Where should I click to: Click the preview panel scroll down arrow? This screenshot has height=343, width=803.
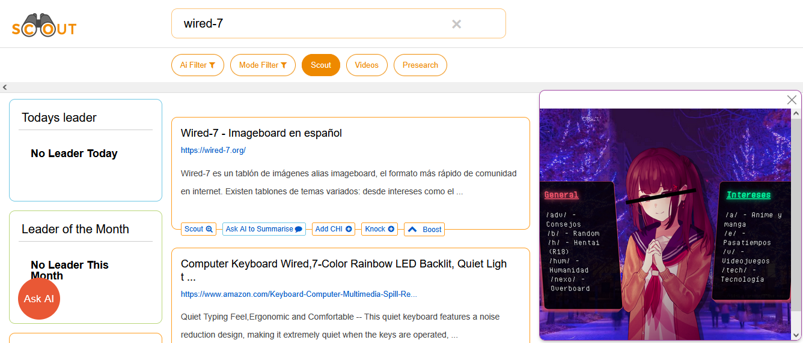pos(796,335)
